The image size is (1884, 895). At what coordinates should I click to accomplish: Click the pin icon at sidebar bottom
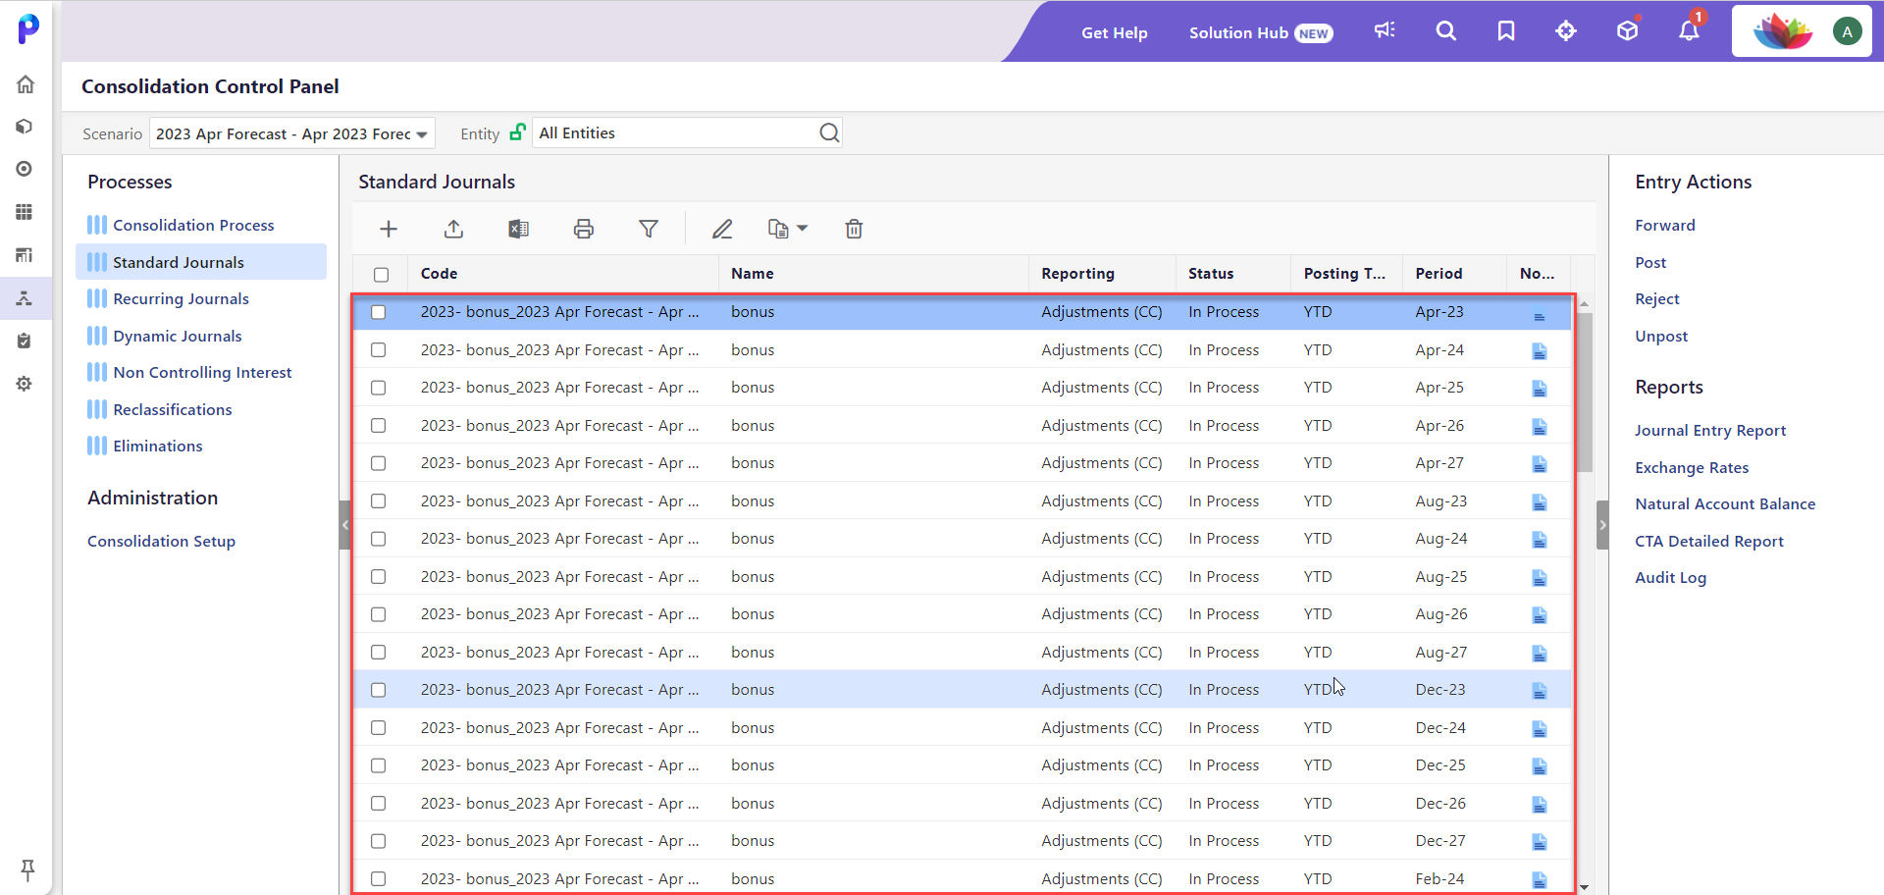click(27, 869)
